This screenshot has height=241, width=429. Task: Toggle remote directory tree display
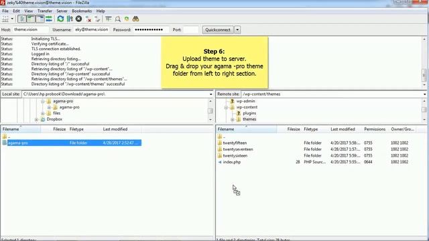click(40, 19)
